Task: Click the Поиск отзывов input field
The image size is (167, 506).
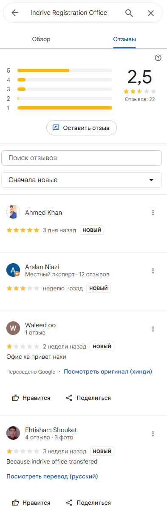Action: (82, 158)
